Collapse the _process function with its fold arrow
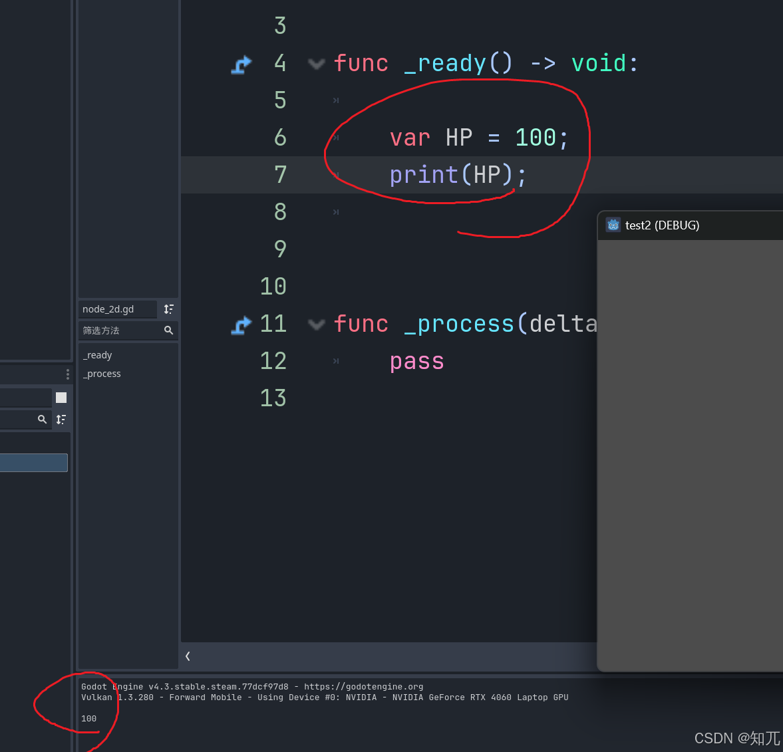Viewport: 783px width, 752px height. coord(316,325)
